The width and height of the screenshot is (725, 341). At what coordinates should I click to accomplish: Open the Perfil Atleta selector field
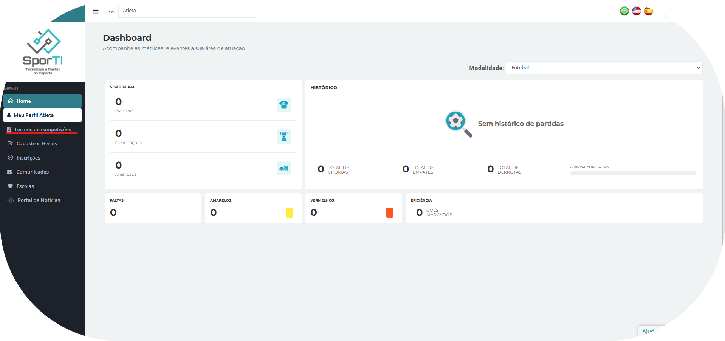(x=187, y=11)
